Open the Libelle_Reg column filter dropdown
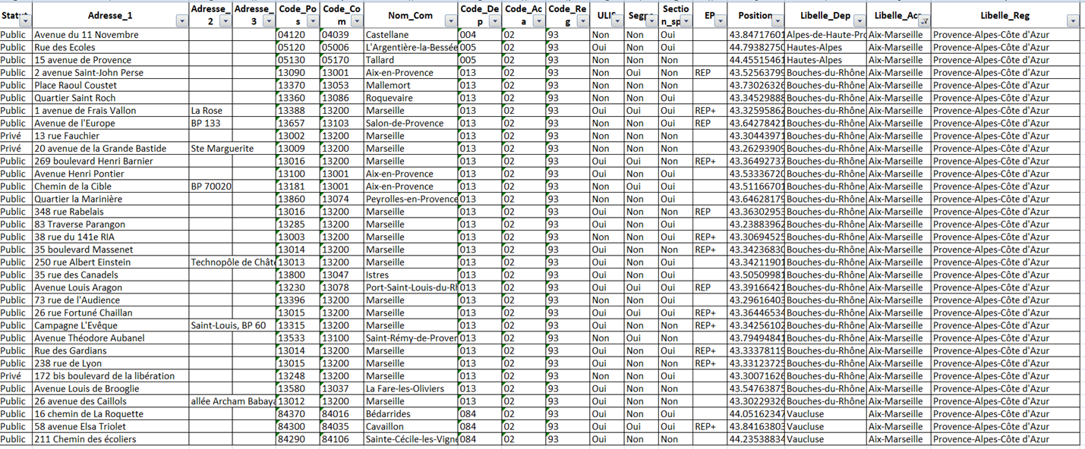Viewport: 1085px width, 449px height. click(1072, 22)
